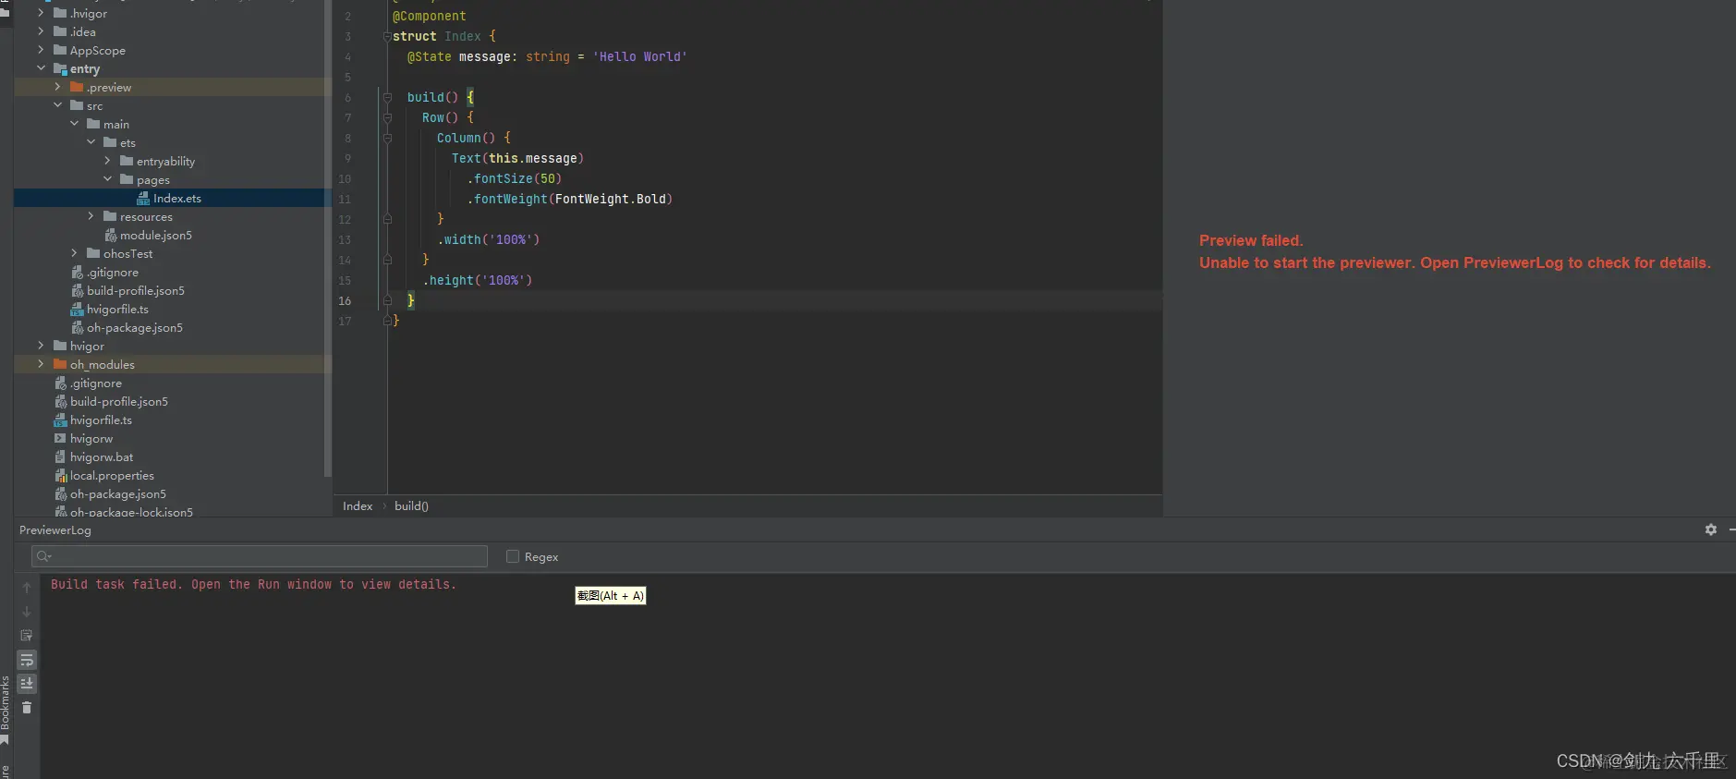Expand the .idea folder
The height and width of the screenshot is (779, 1736).
pos(41,31)
